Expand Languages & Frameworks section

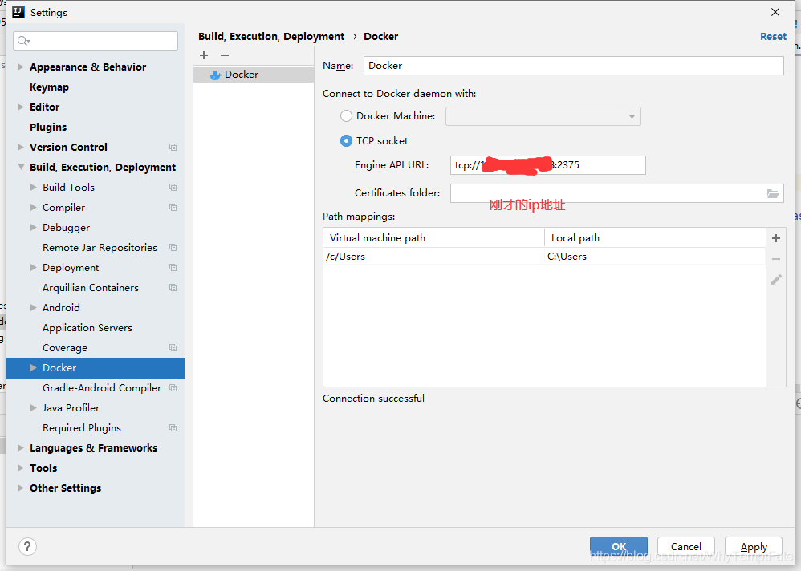click(x=20, y=448)
